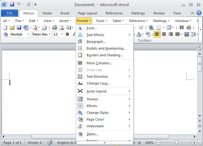The height and width of the screenshot is (146, 203).
Task: Click the Format menu button
Action: click(x=84, y=21)
